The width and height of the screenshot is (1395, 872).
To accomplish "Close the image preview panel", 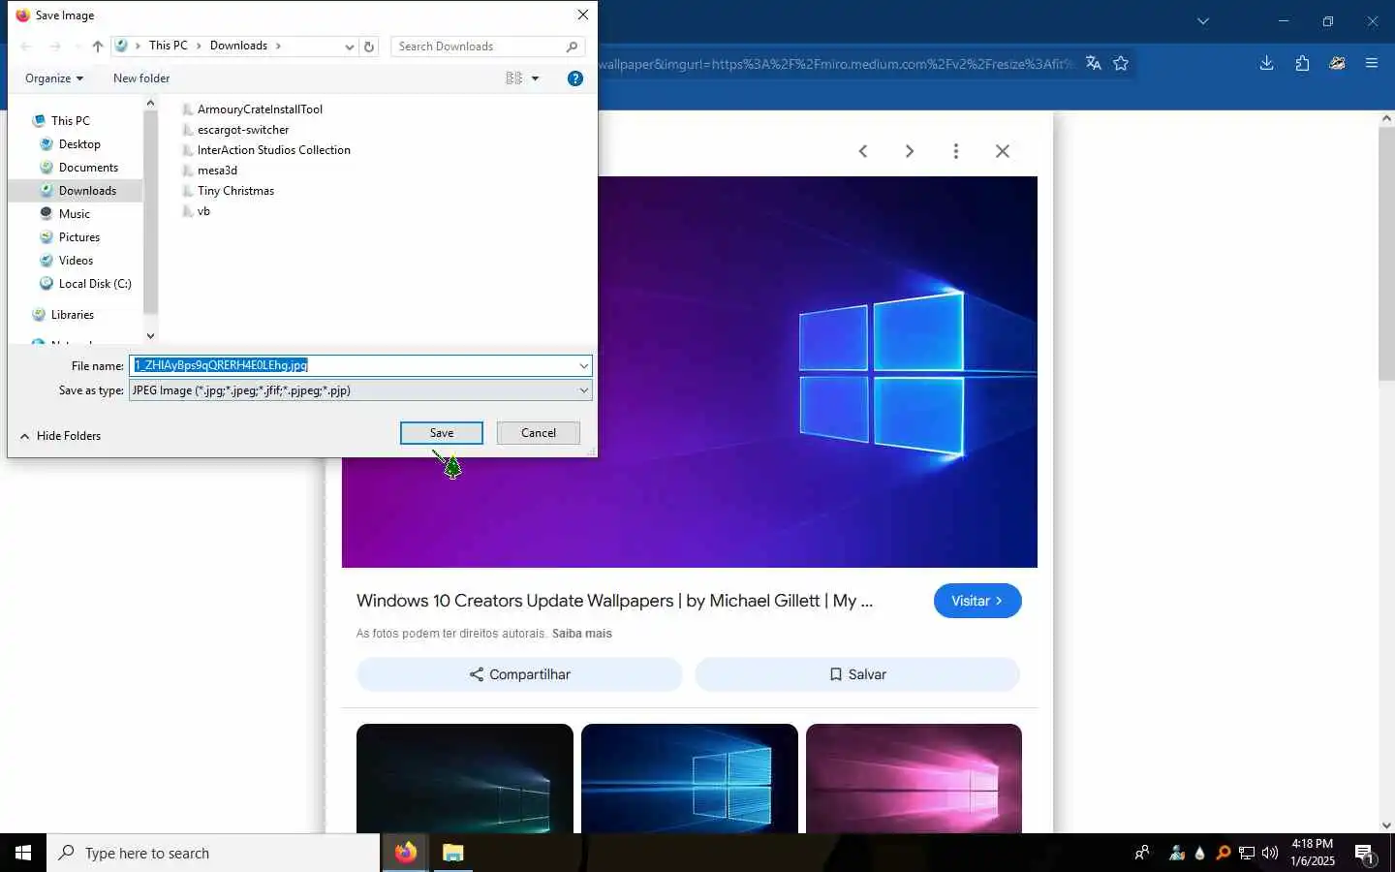I will coord(1003,151).
